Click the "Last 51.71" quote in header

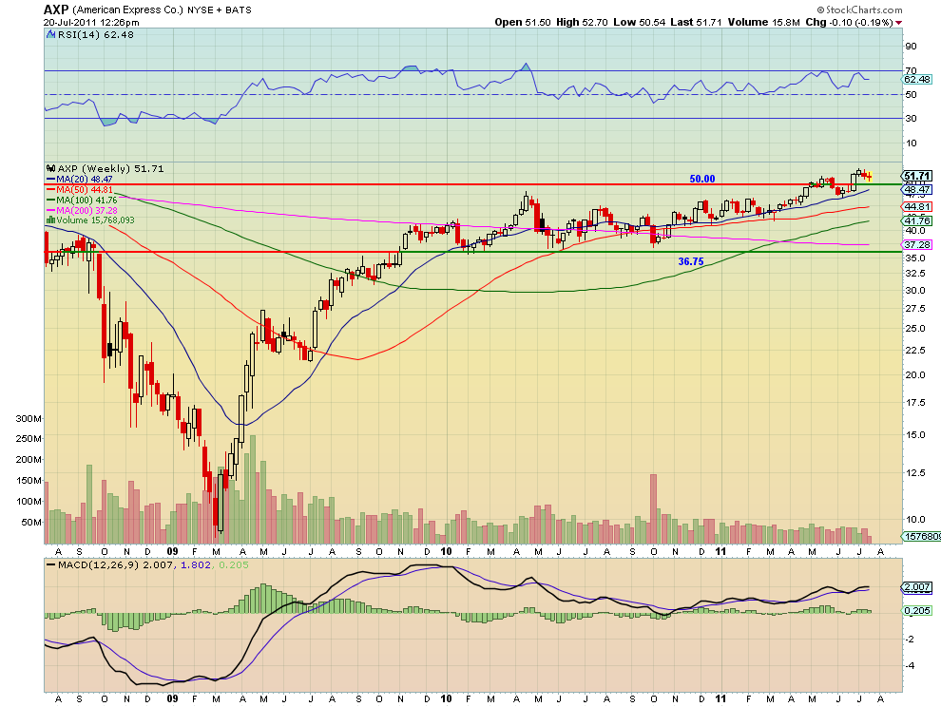(x=696, y=22)
